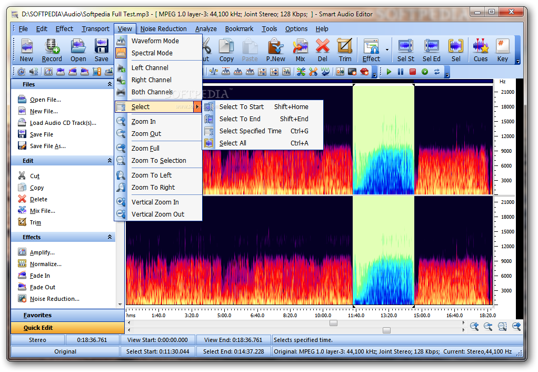Collapse the Edit panel section
The height and width of the screenshot is (372, 538).
[110, 160]
